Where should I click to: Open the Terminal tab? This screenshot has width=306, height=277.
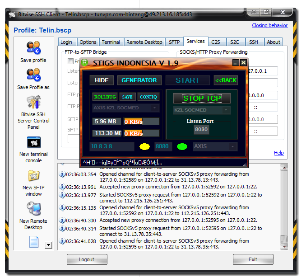111,42
